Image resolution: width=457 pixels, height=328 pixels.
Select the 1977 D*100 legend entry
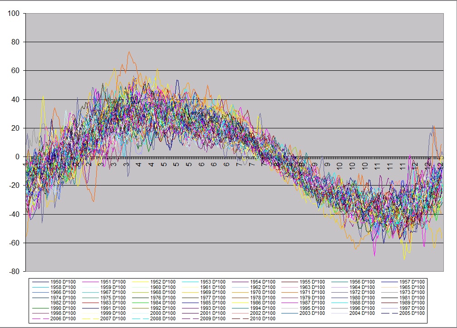click(213, 298)
